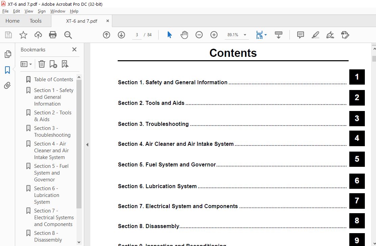The height and width of the screenshot is (246, 376).
Task: Click document scrollbar up arrow
Action: 374,49
